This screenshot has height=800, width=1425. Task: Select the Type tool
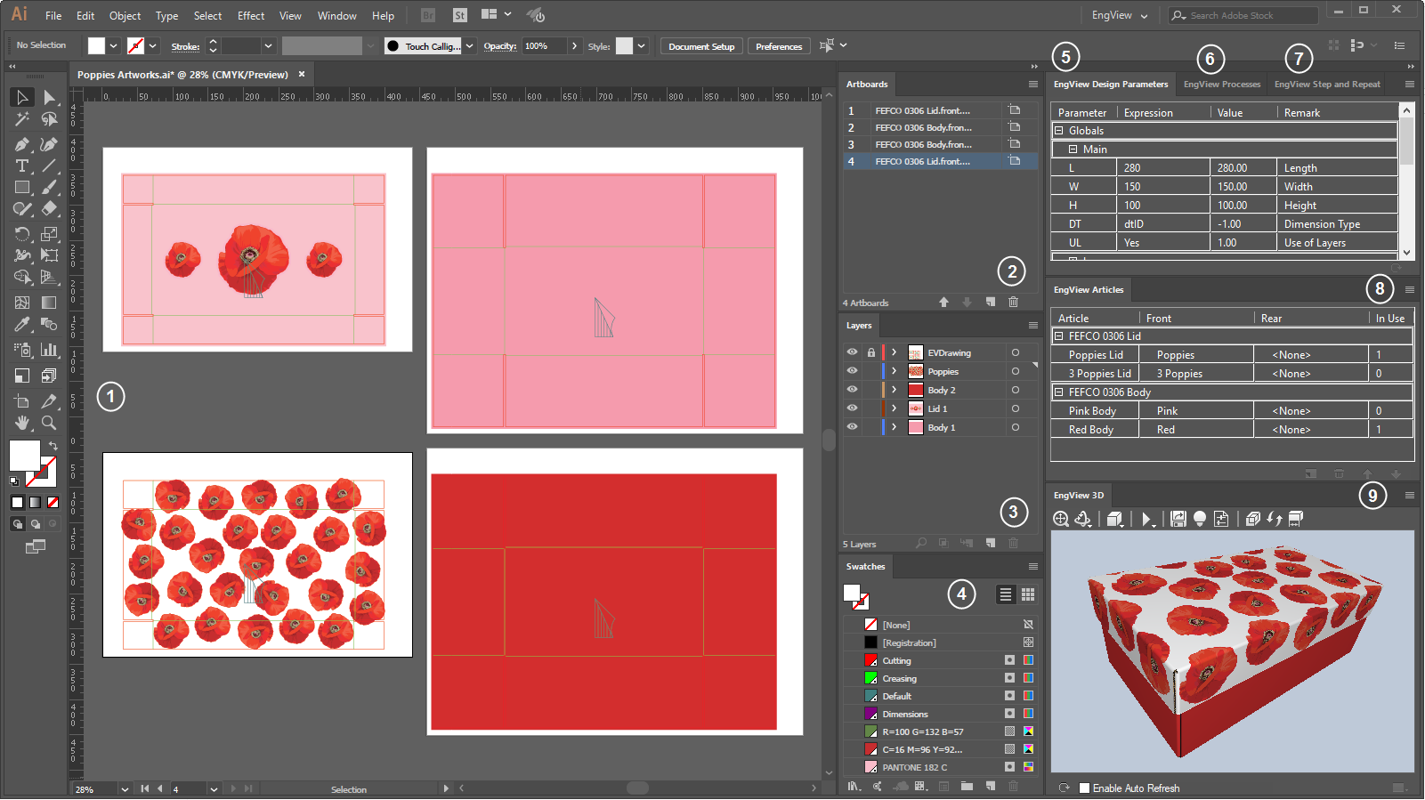click(22, 166)
